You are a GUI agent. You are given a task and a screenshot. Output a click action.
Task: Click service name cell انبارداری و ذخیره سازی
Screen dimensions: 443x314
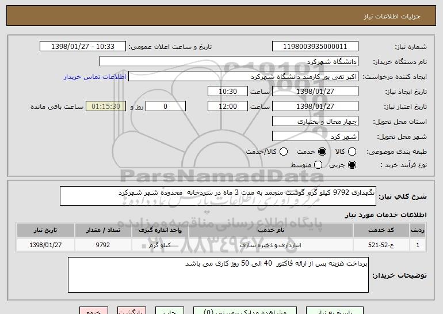point(271,245)
